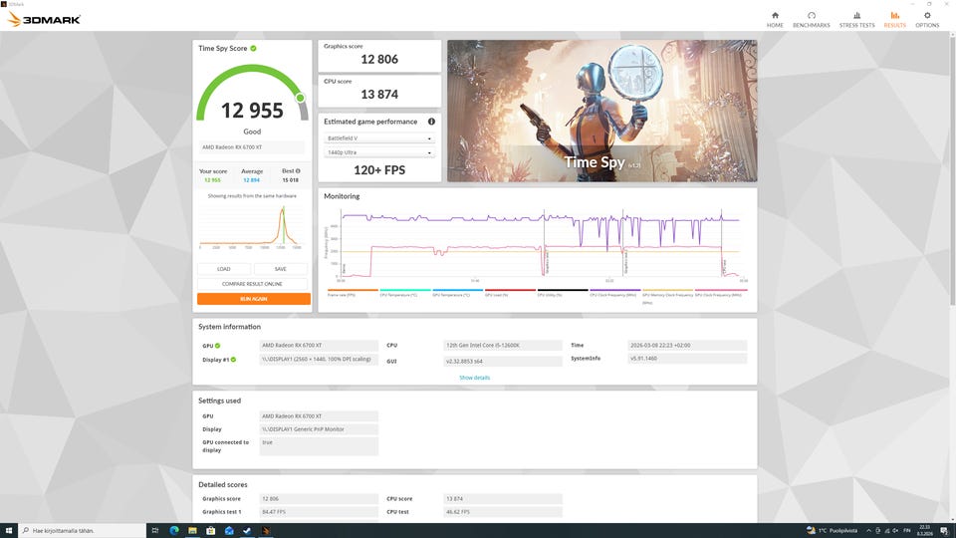
Task: Toggle the CPU Utility legend series
Action: click(x=563, y=293)
